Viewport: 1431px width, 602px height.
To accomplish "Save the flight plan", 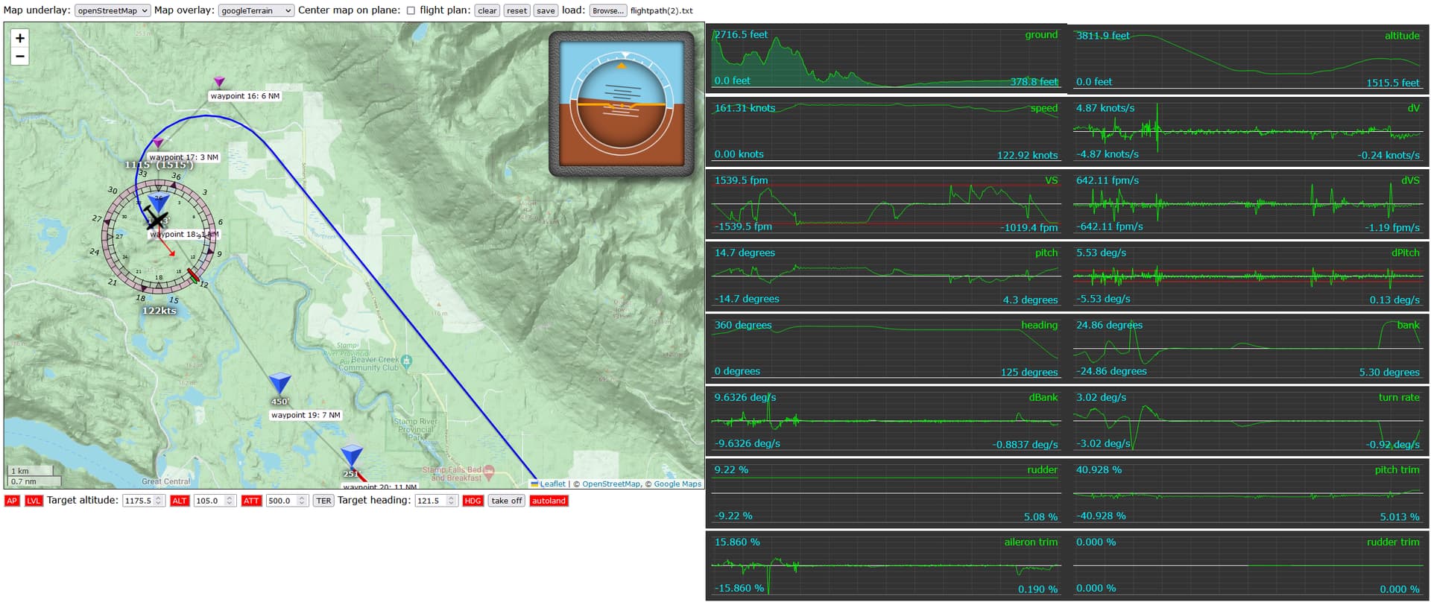I will pos(546,10).
